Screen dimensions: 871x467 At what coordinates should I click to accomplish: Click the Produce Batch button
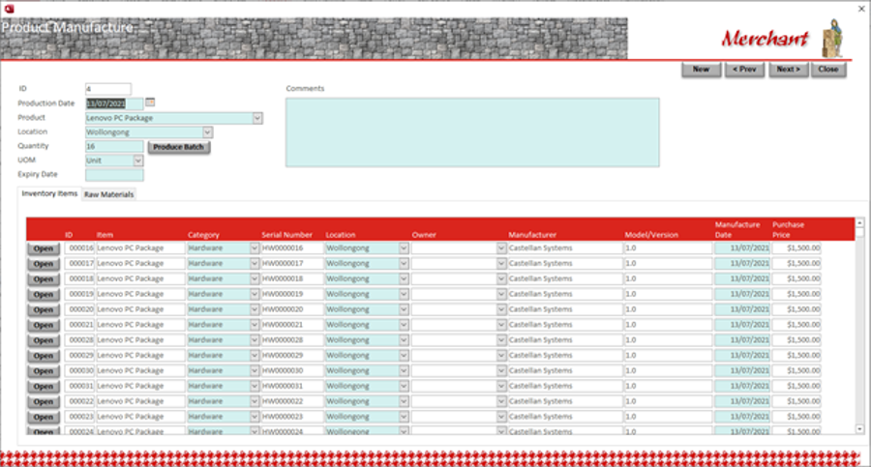click(179, 147)
